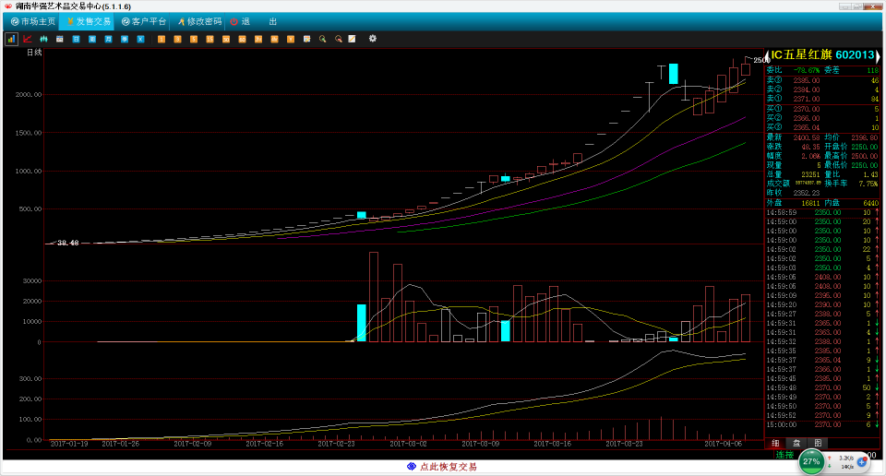886x476 pixels.
Task: Click the 量比 value 1.43
Action: pos(871,174)
